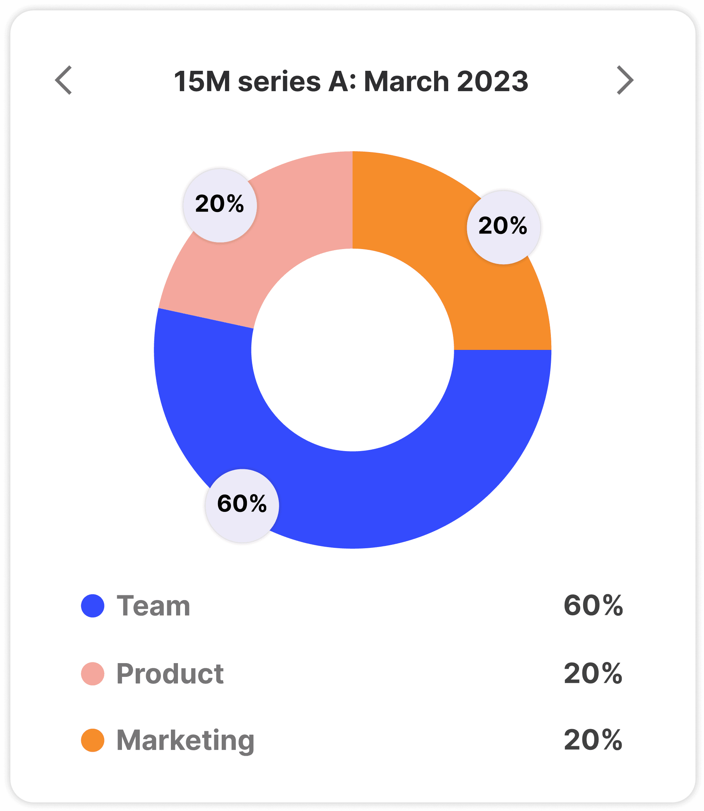Image resolution: width=704 pixels, height=811 pixels.
Task: Click the 60% bubble on the chart
Action: (x=242, y=506)
